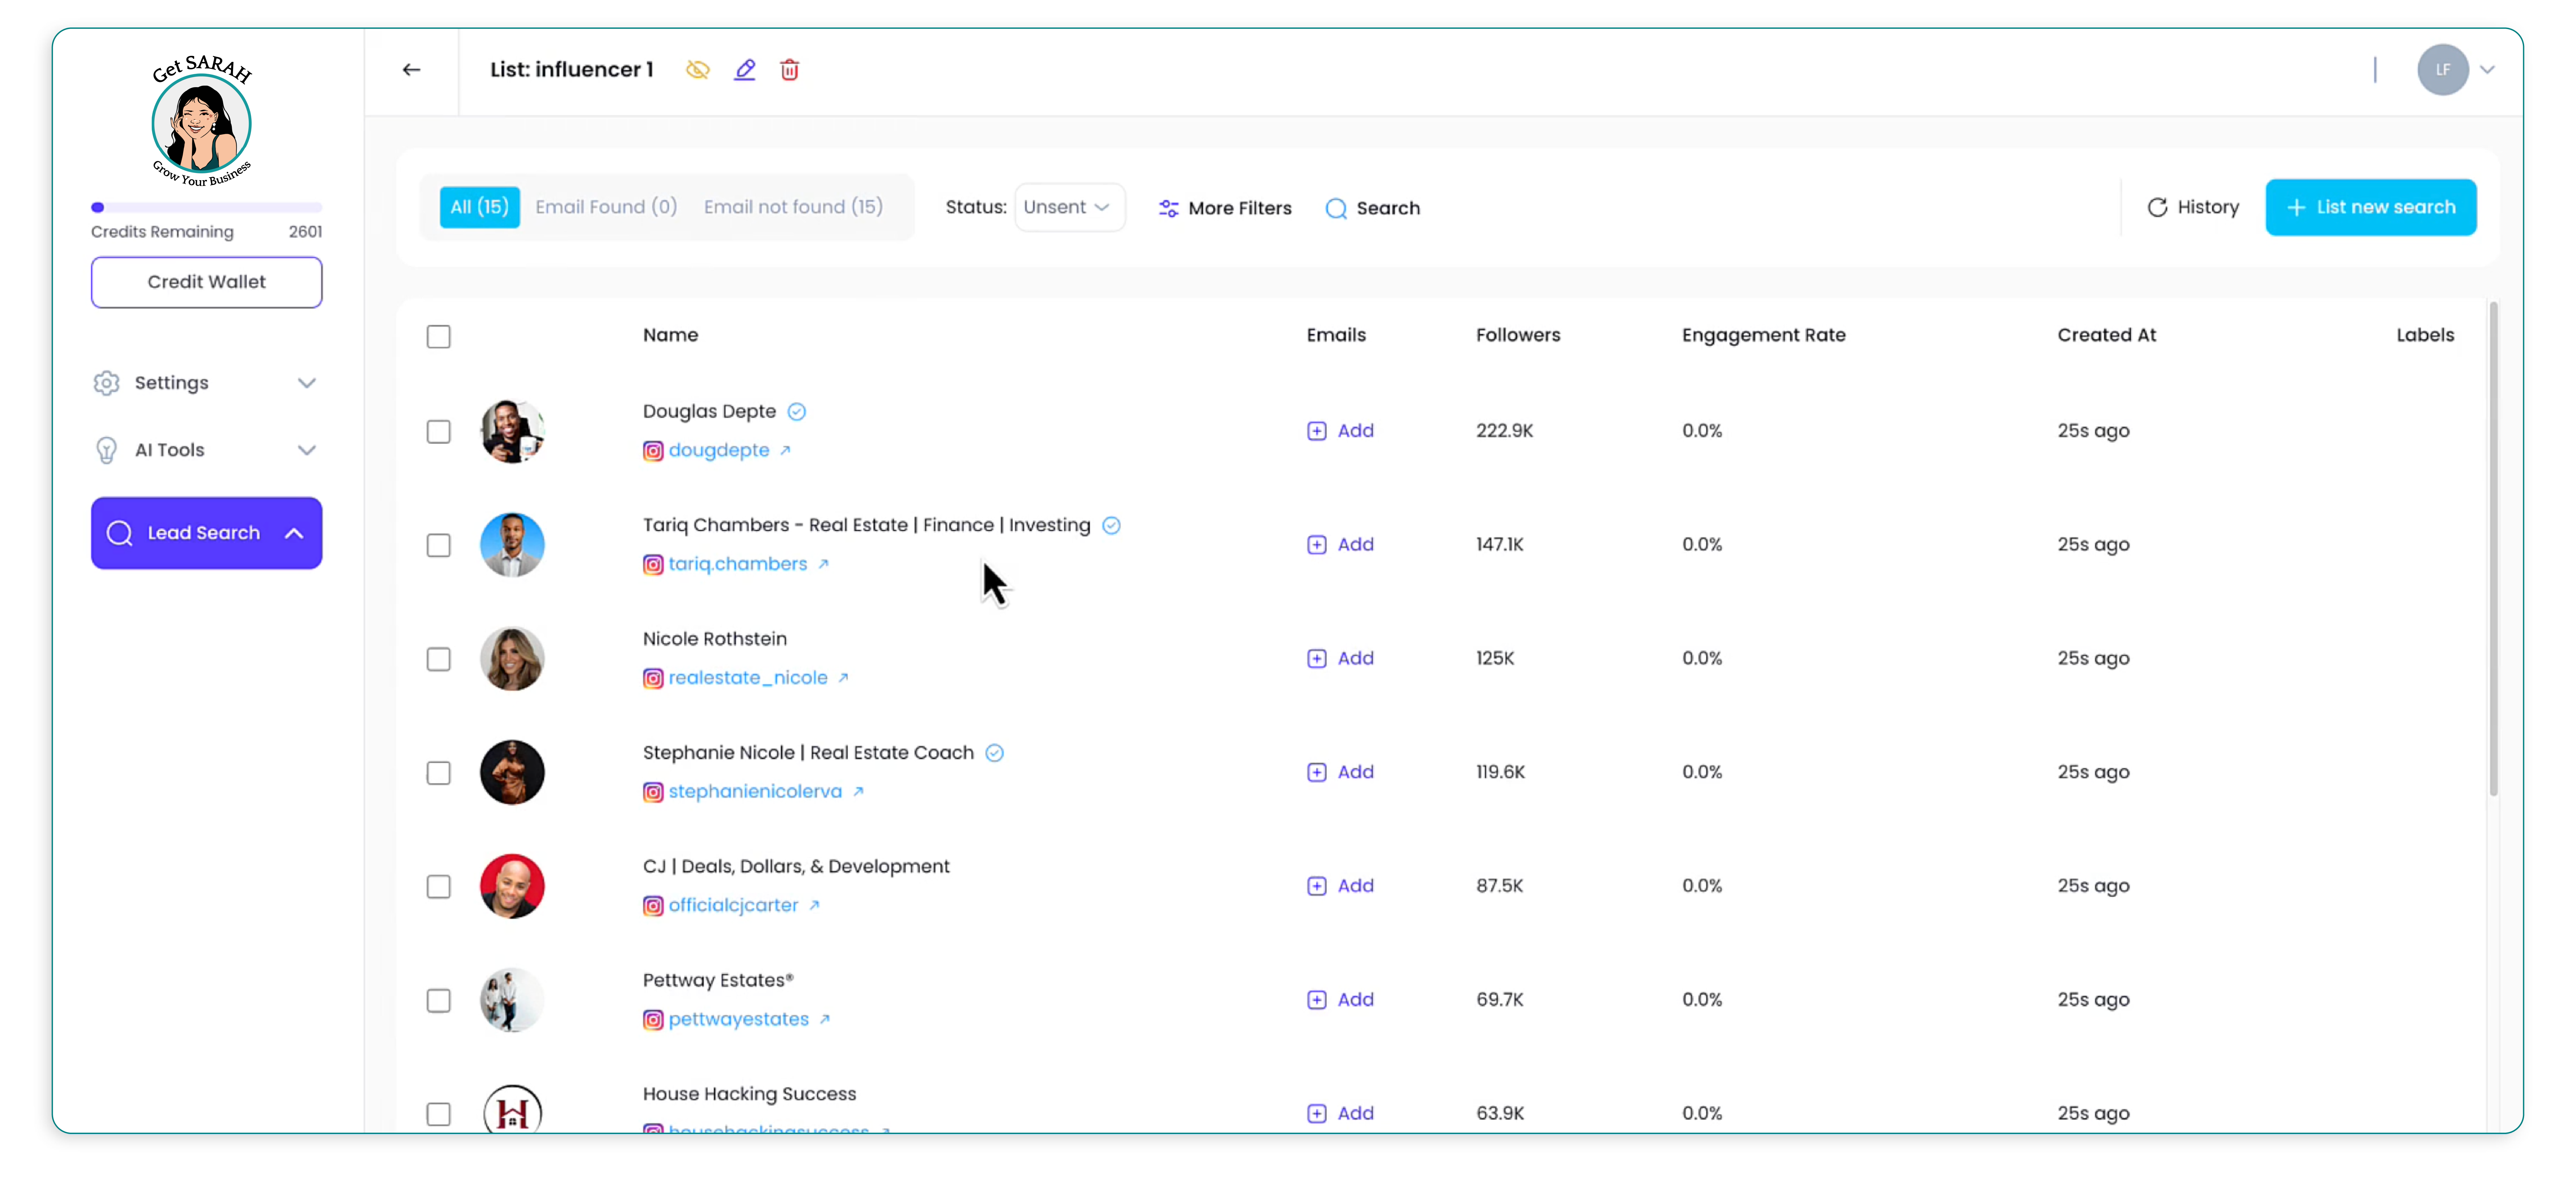The image size is (2576, 1196).
Task: Open realestate_nicole Instagram link
Action: click(748, 678)
